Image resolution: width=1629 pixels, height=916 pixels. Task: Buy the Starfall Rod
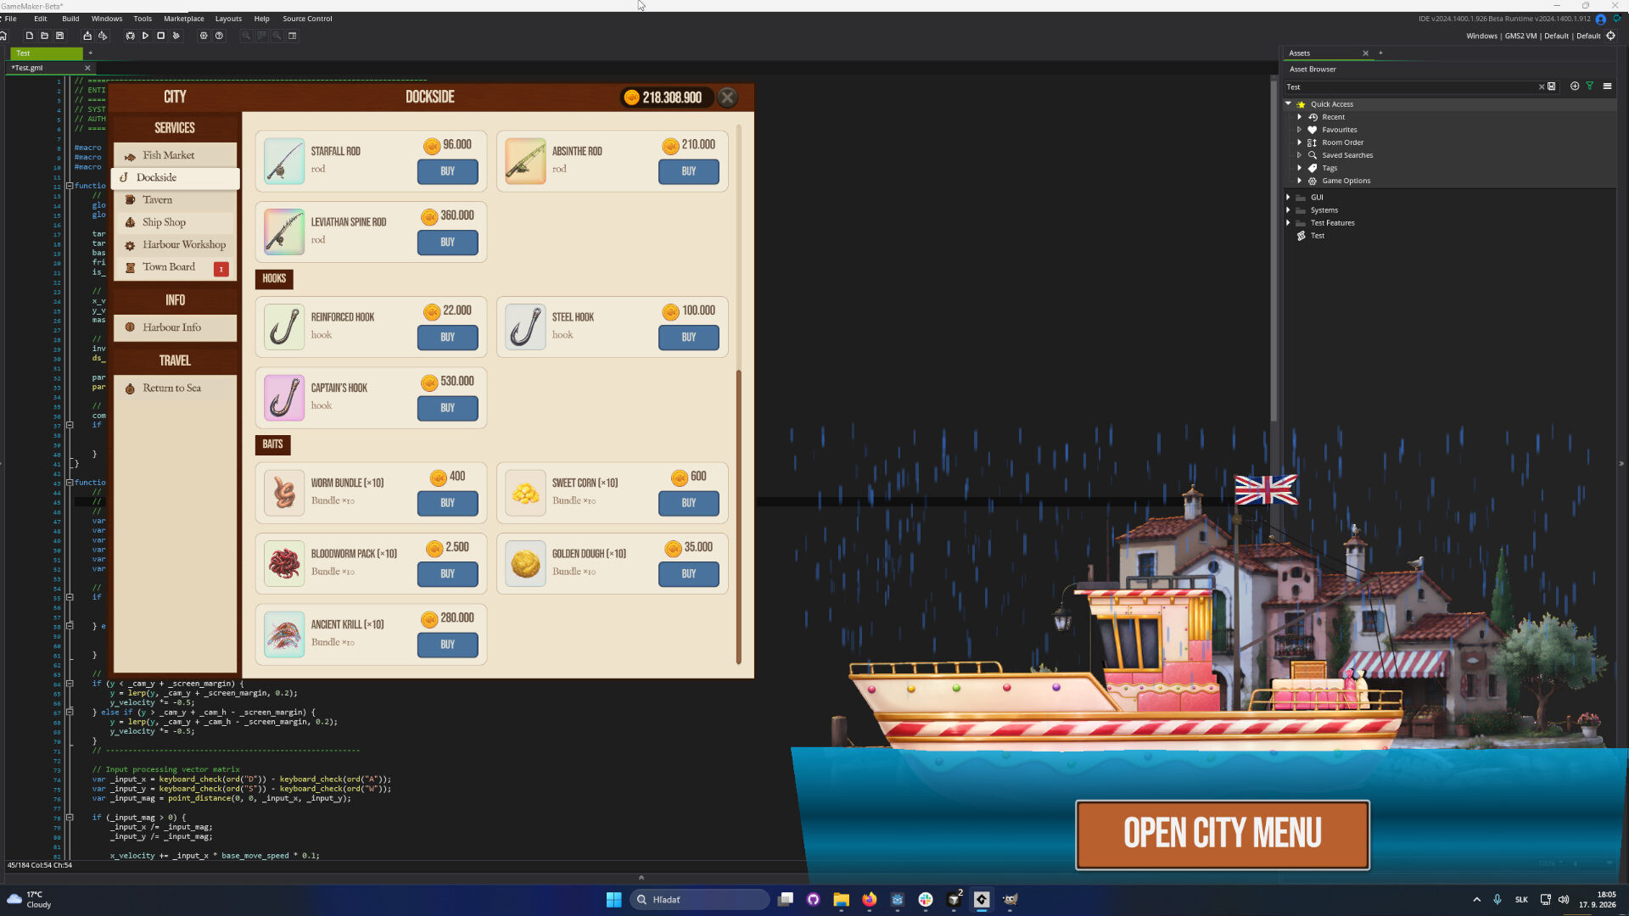[x=447, y=171]
